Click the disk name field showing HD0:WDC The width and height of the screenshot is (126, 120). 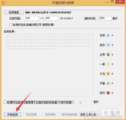(74, 12)
